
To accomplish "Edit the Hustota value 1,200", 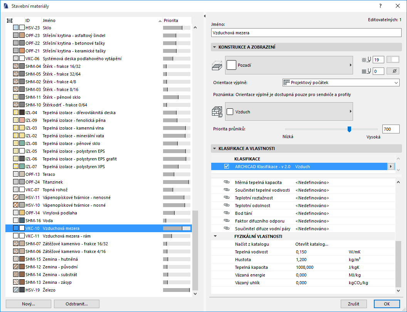I will coord(301,260).
